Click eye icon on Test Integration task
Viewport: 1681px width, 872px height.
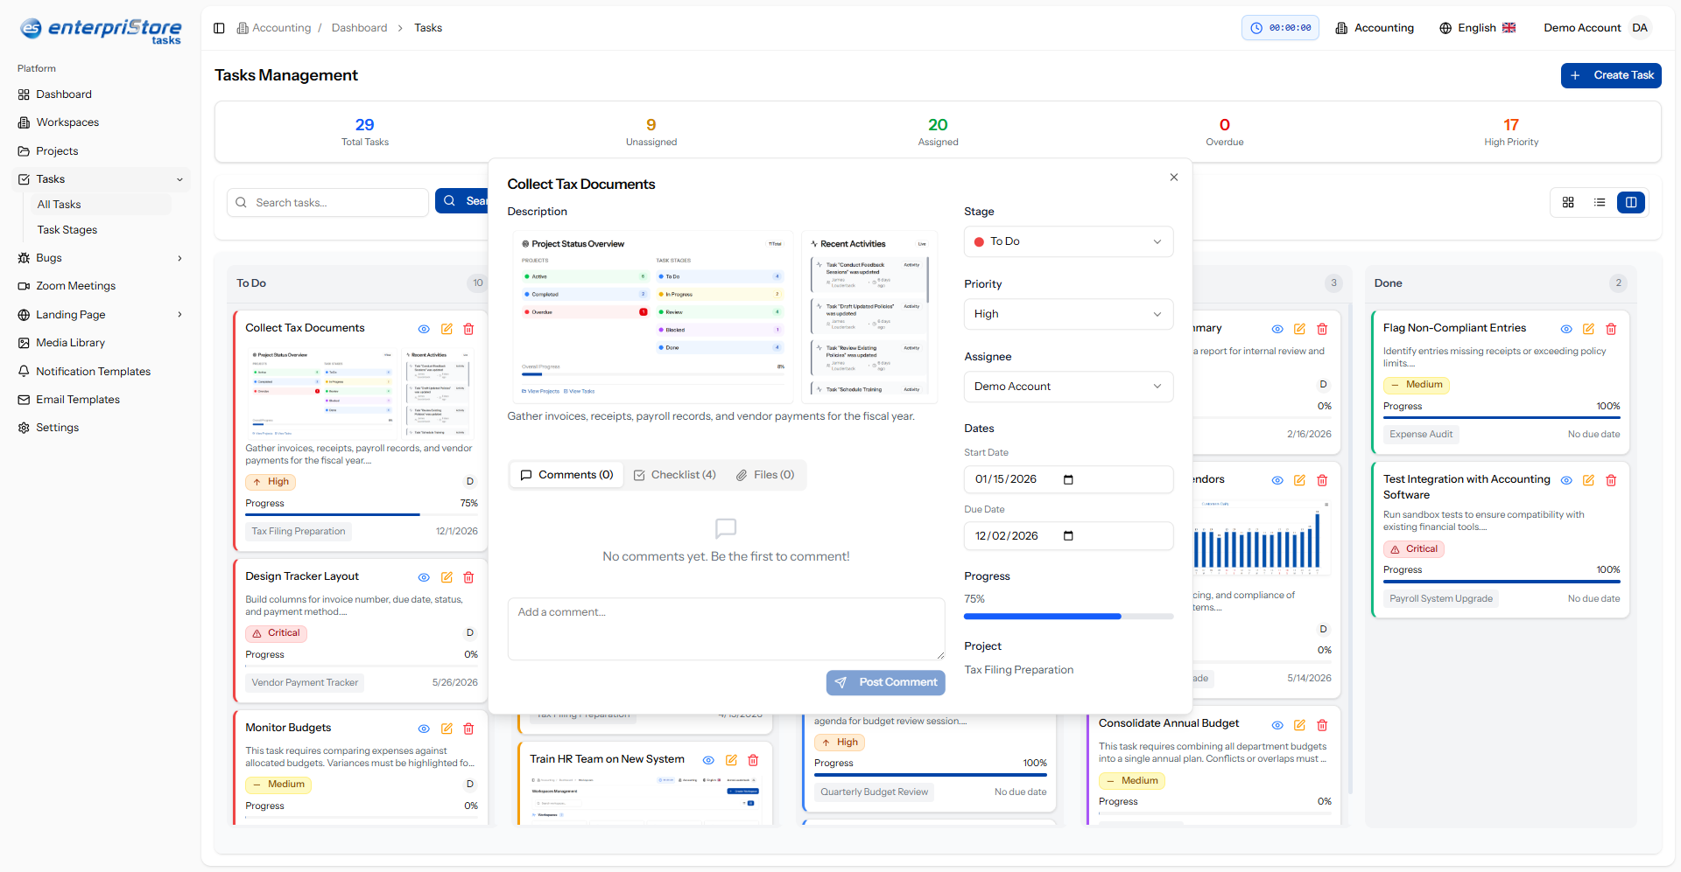pyautogui.click(x=1566, y=480)
